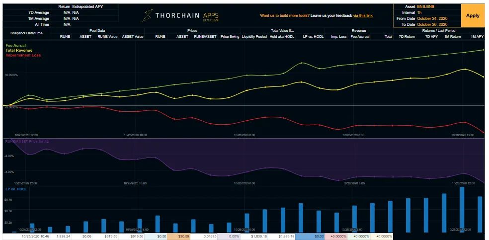Click the 'Total Value If...' group header
This screenshot has width=489, height=240.
coord(282,30)
